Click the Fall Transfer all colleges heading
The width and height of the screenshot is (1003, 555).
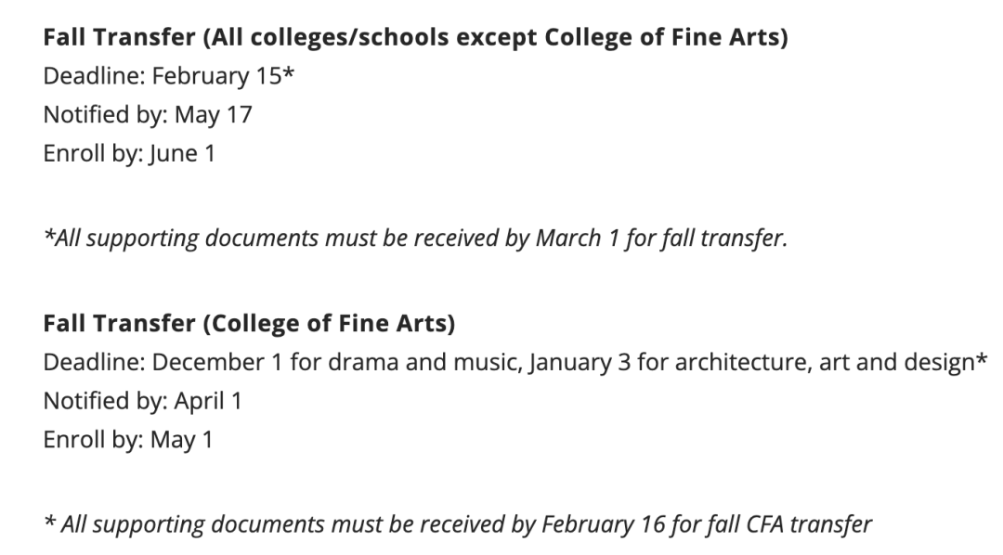point(415,37)
